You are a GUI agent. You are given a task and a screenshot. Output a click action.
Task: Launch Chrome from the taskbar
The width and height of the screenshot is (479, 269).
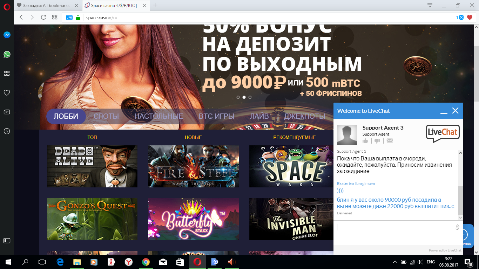pyautogui.click(x=146, y=262)
